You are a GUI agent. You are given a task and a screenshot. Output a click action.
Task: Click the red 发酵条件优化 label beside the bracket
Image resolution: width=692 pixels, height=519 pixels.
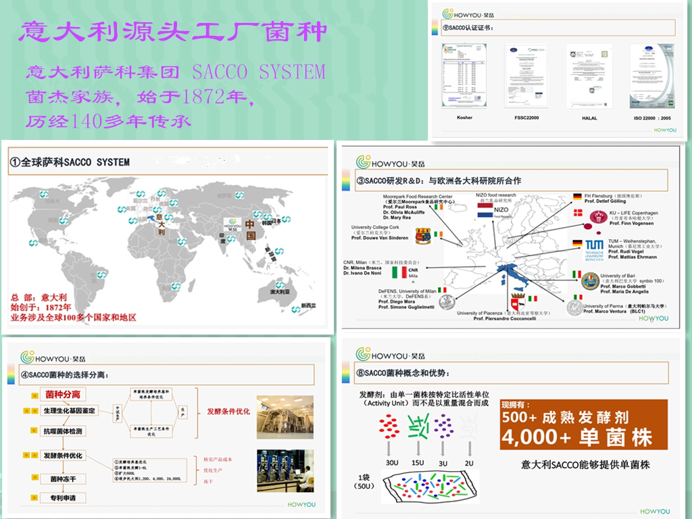click(228, 412)
